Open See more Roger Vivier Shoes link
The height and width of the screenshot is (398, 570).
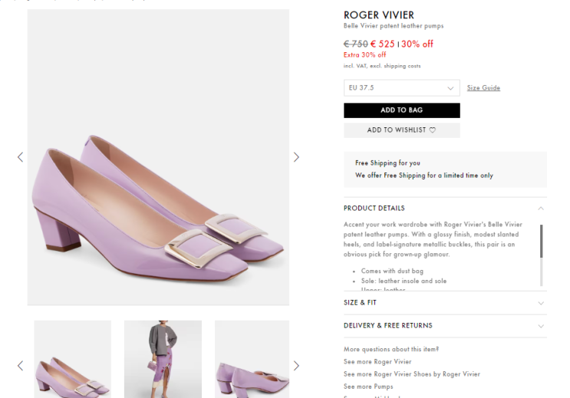coord(412,374)
